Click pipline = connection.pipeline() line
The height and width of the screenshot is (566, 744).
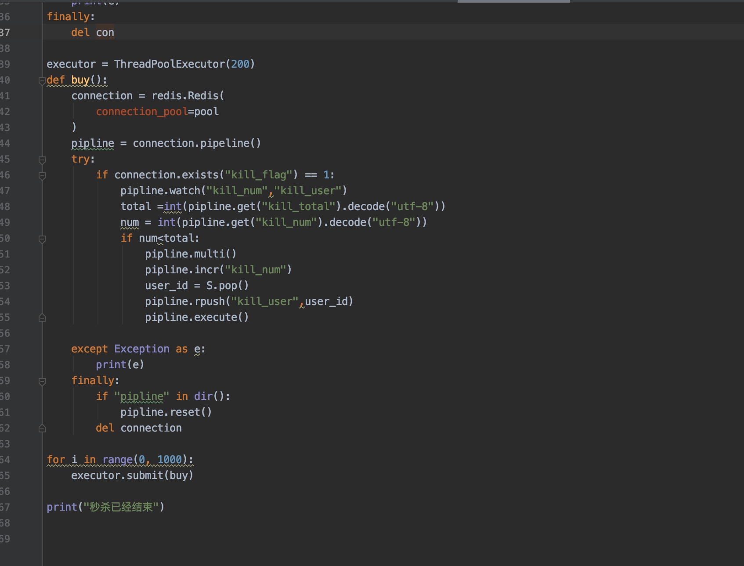(x=166, y=143)
